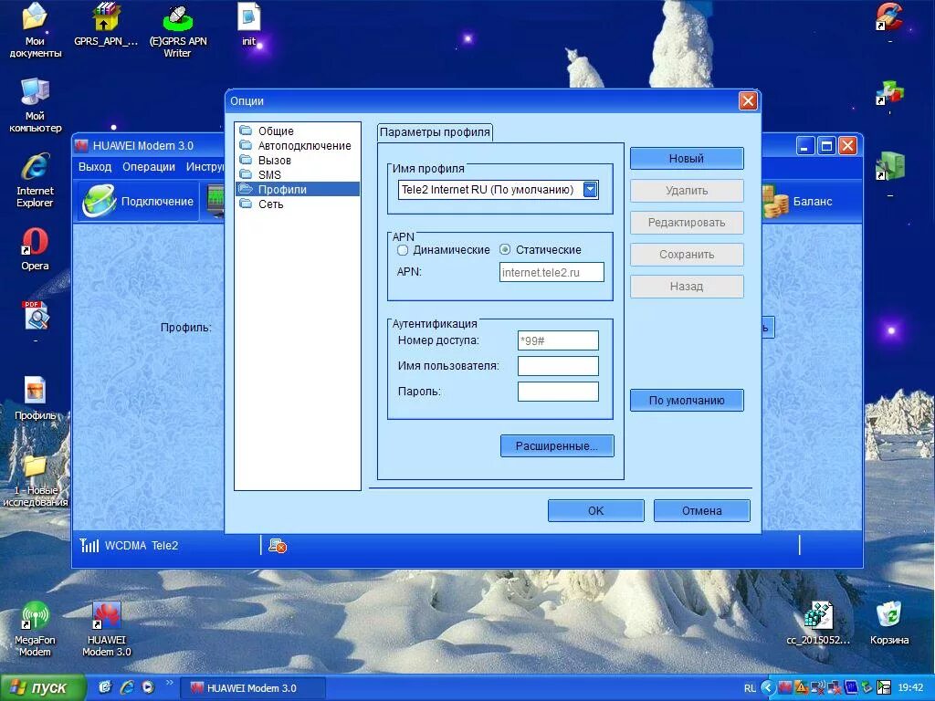Click the Пароль field
Image resolution: width=935 pixels, height=701 pixels.
(558, 392)
